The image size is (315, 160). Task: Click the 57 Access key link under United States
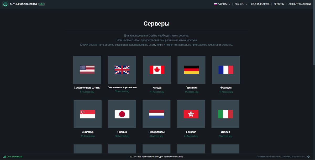[87, 92]
